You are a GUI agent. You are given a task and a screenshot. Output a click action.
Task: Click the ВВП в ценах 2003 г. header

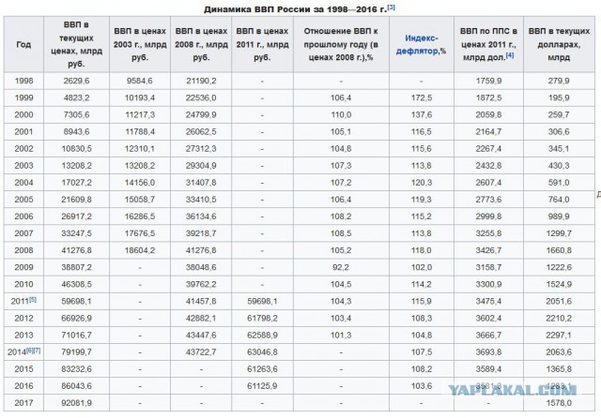point(140,44)
